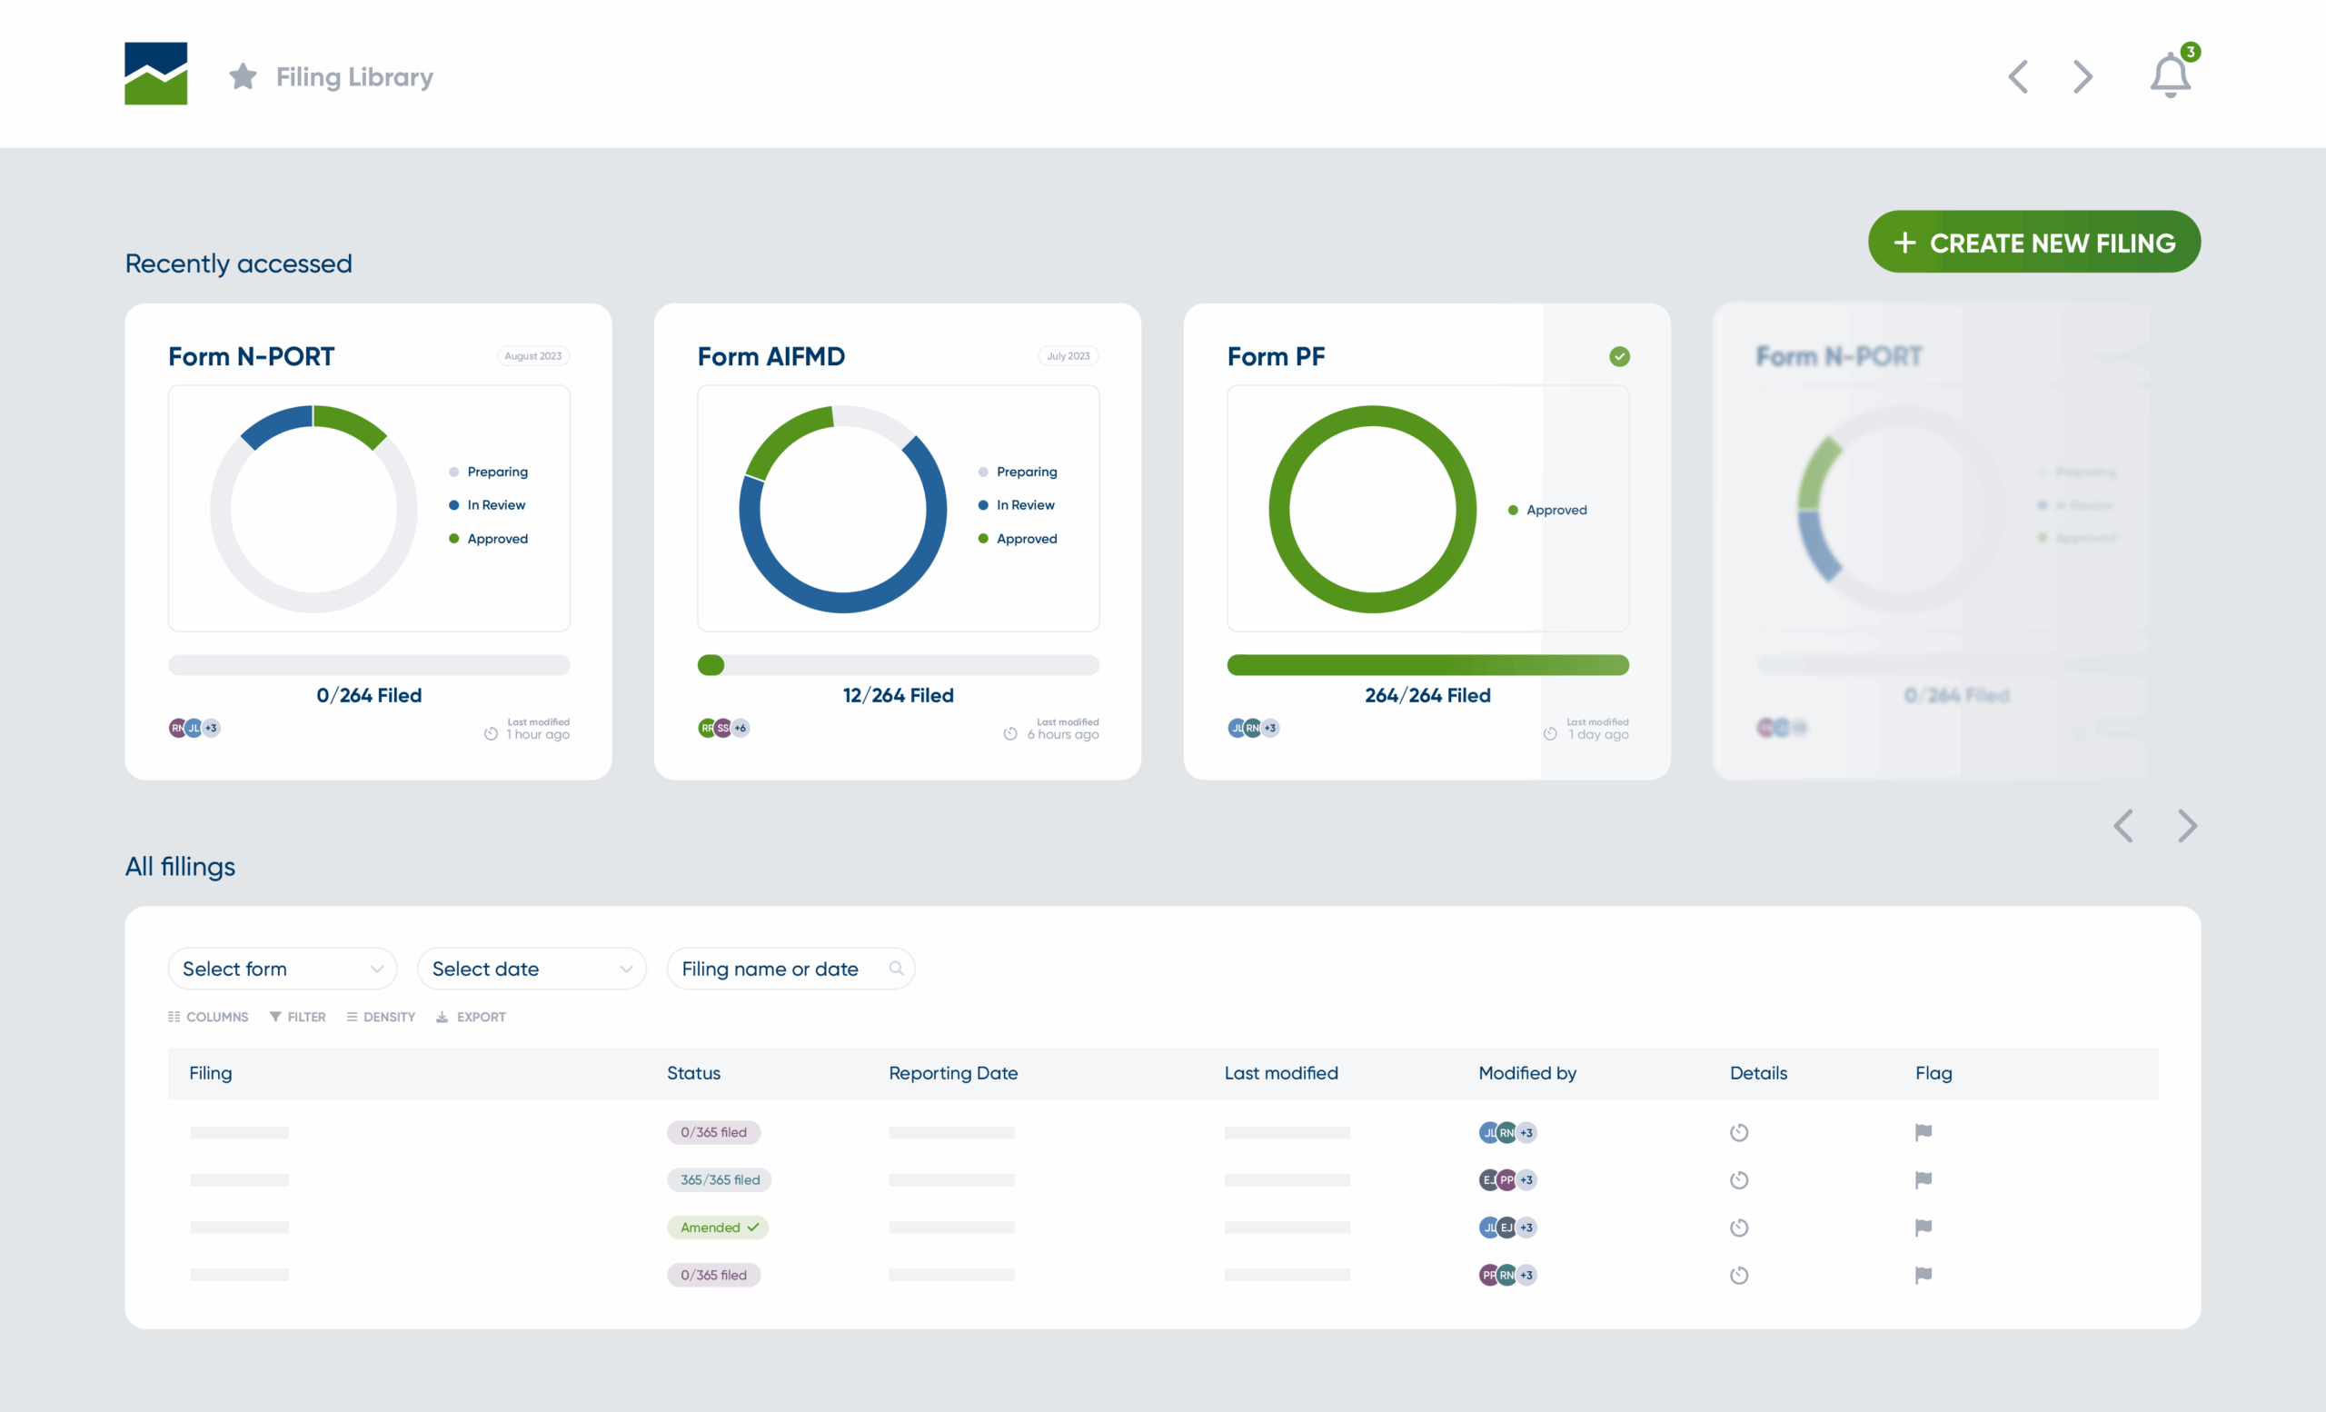This screenshot has height=1412, width=2326.
Task: Click the green approved checkmark on Form PF
Action: coord(1619,356)
